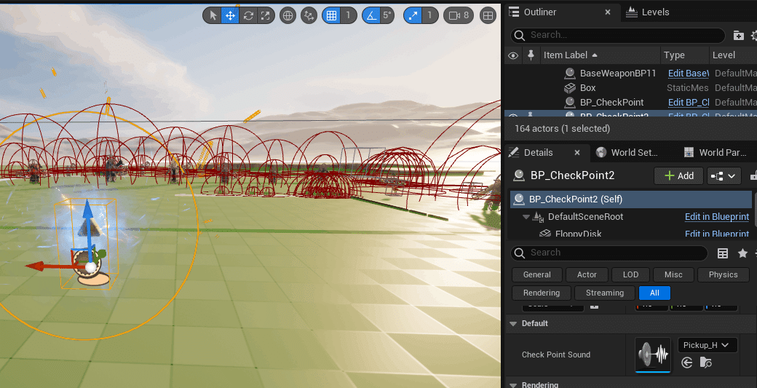Use selected asset from Content Browser arrow
Viewport: 757px width, 388px height.
coord(687,363)
